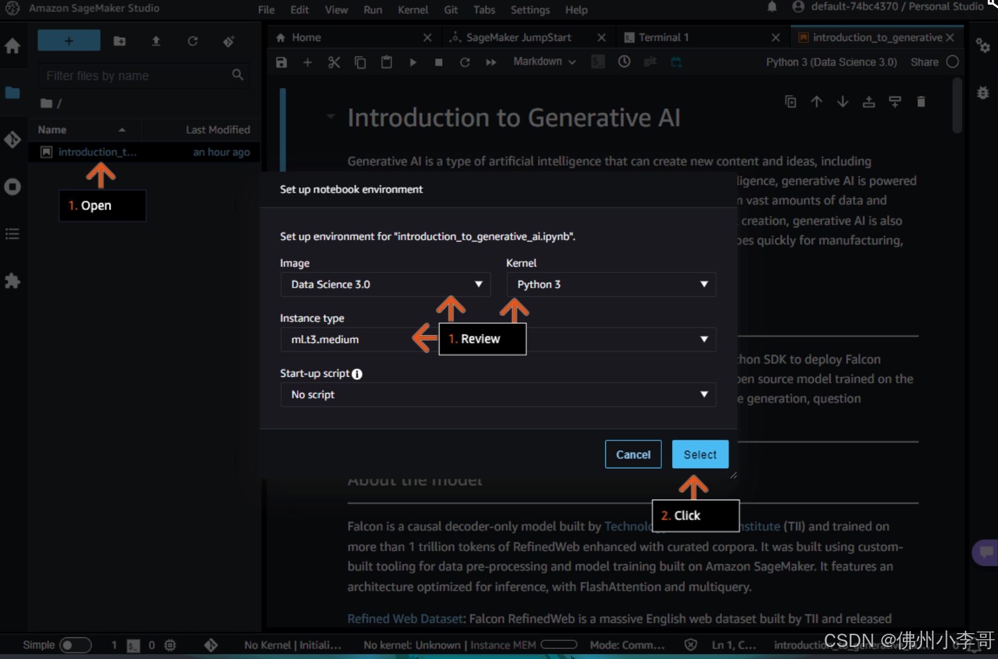Create a new folder in file browser
The height and width of the screenshot is (659, 998).
[x=120, y=41]
